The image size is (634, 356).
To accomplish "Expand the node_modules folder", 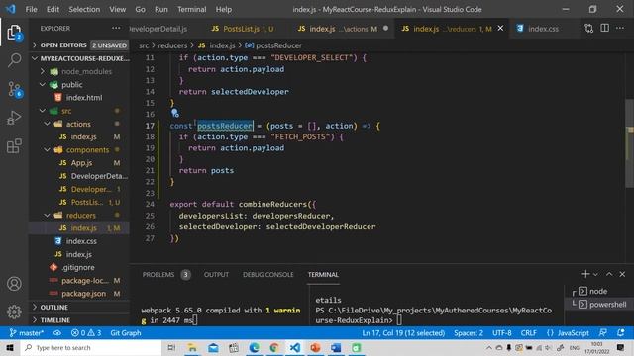I will pyautogui.click(x=79, y=71).
